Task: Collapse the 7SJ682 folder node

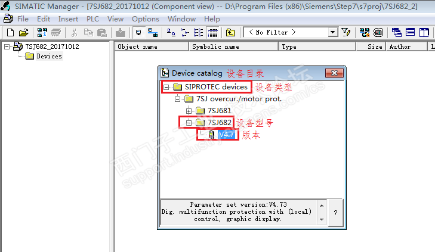Action: [189, 123]
